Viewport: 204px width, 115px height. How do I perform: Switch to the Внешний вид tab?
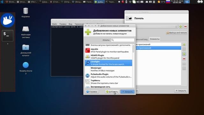coord(142,39)
